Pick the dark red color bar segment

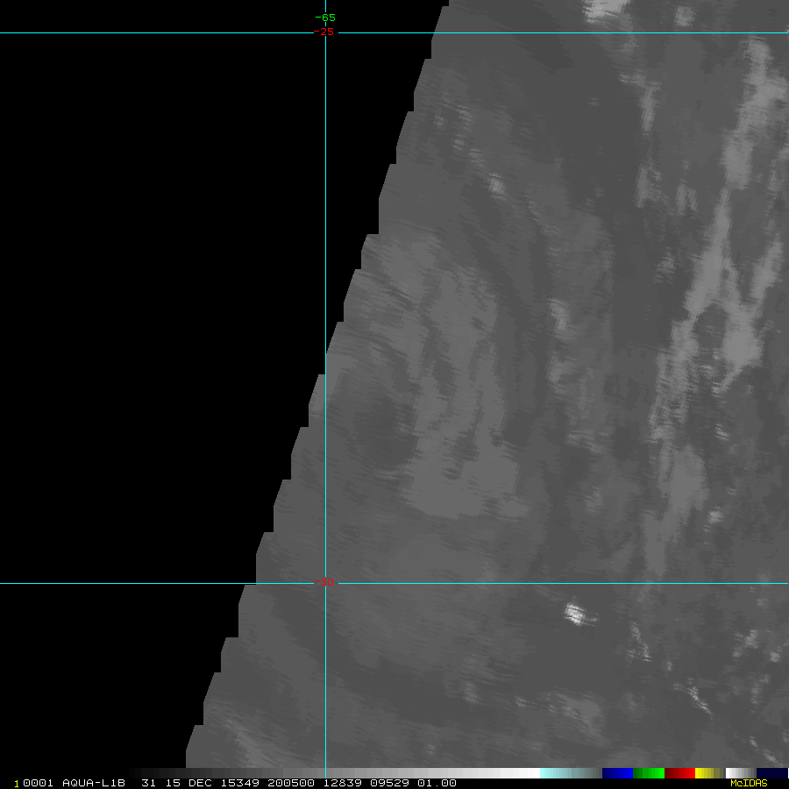tap(679, 773)
